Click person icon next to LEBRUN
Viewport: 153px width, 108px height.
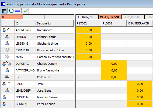click(7, 37)
